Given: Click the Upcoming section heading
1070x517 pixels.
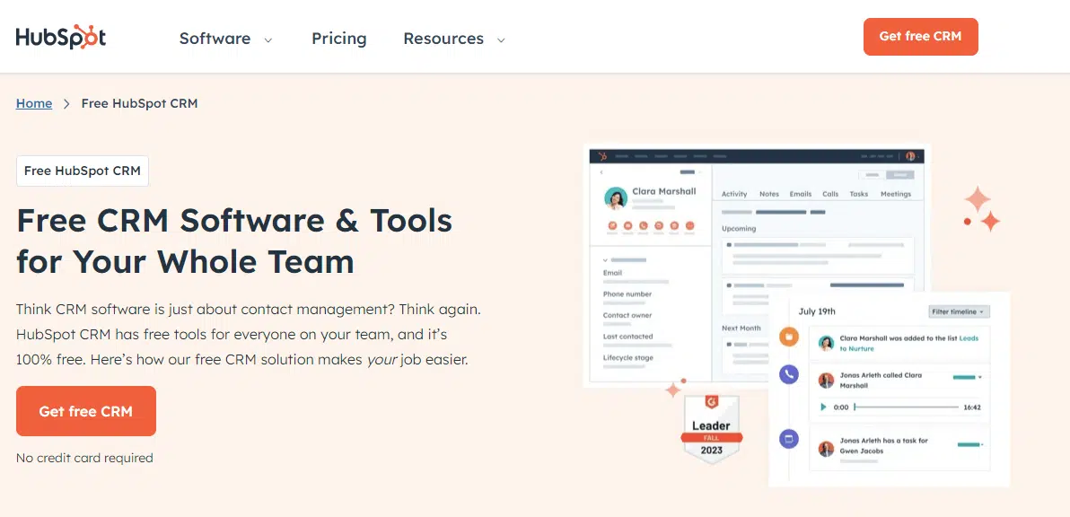Looking at the screenshot, I should point(739,229).
